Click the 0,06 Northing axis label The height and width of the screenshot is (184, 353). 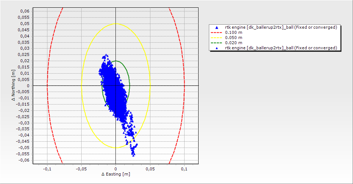coord(25,11)
